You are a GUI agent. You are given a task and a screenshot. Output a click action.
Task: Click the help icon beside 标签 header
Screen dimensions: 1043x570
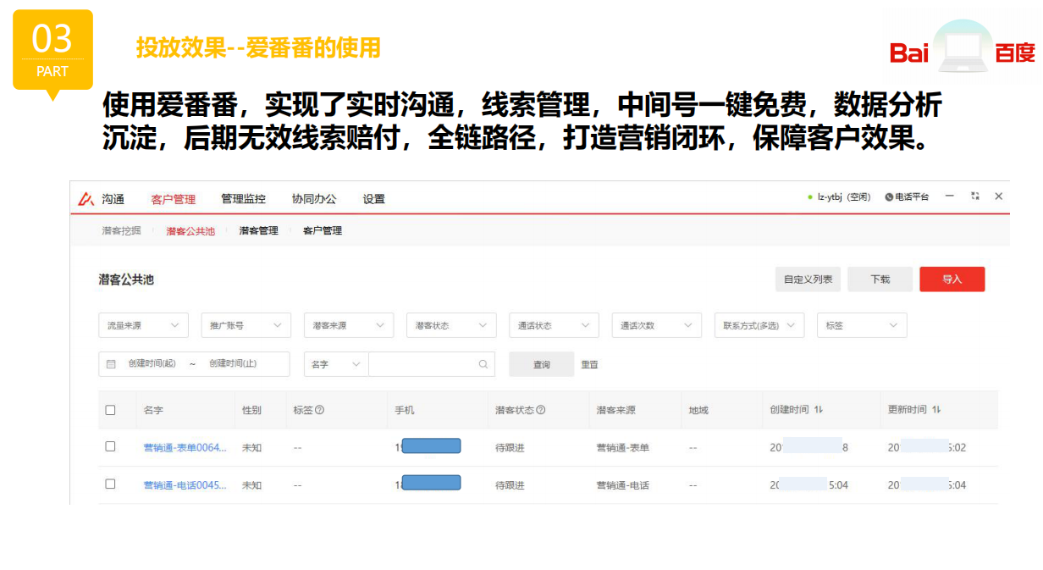click(x=319, y=410)
